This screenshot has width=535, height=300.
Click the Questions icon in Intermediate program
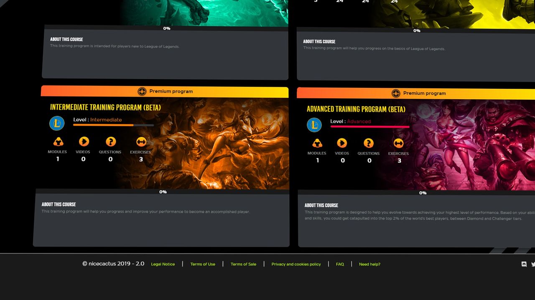click(x=110, y=142)
